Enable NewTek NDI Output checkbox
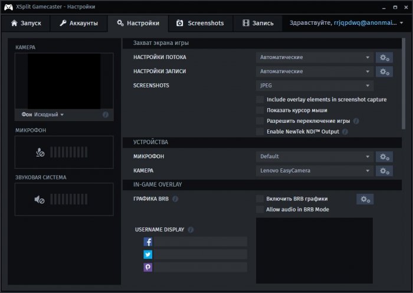 pos(260,132)
